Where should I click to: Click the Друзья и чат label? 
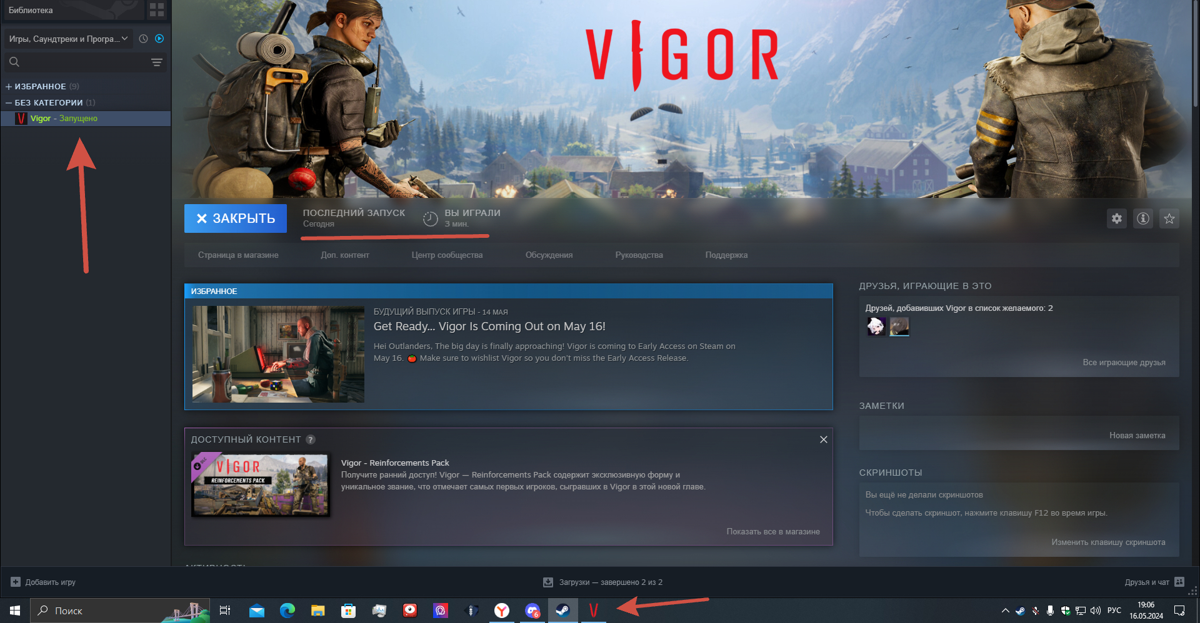click(x=1147, y=582)
